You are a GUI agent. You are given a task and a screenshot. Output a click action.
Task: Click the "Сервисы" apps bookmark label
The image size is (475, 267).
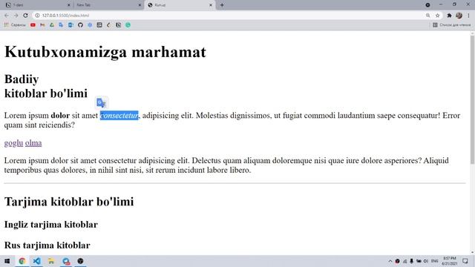pos(18,25)
